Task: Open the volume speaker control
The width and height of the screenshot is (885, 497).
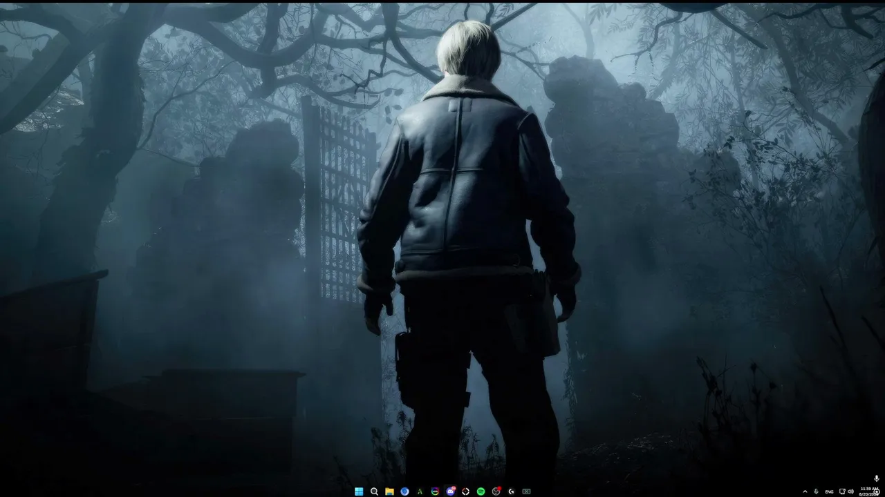Action: pyautogui.click(x=850, y=491)
